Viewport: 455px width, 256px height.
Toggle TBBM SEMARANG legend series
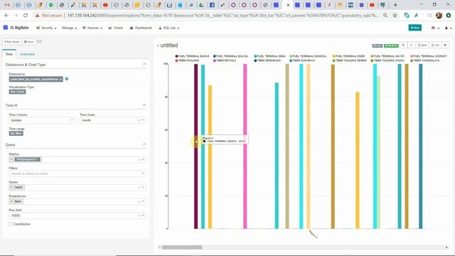click(x=267, y=60)
